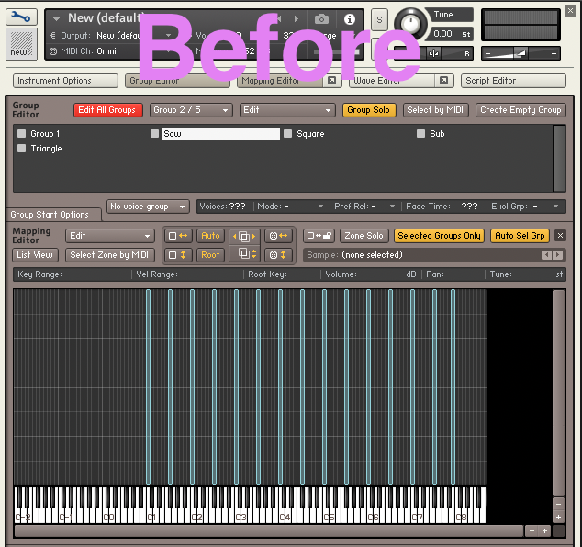
Task: Click the new instrument icon below the wrench
Action: (22, 44)
